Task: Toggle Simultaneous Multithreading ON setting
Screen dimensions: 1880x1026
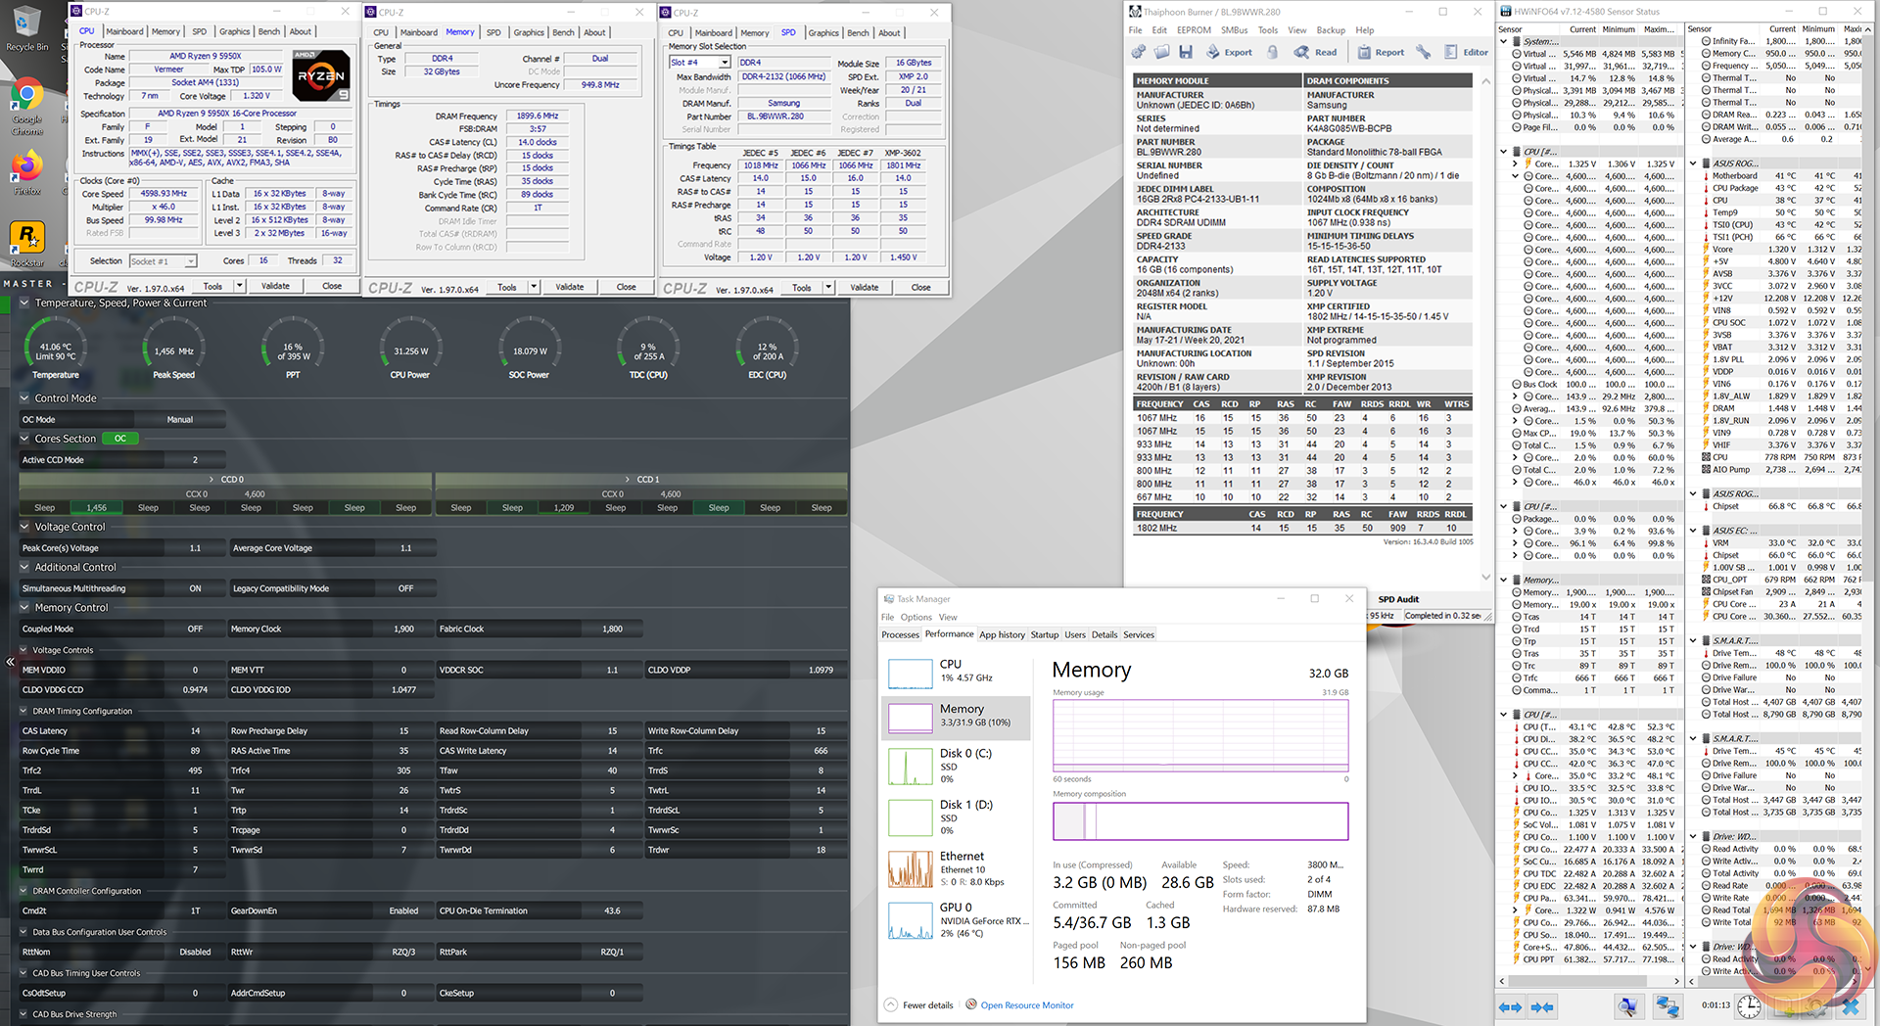Action: tap(195, 588)
